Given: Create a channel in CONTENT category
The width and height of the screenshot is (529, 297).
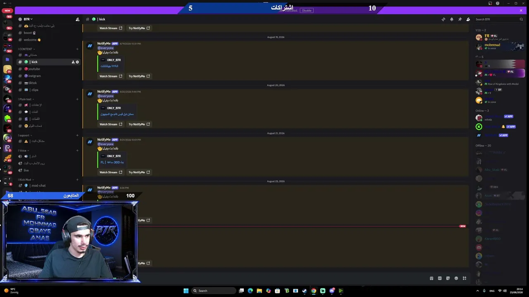Looking at the screenshot, I should coord(77,49).
